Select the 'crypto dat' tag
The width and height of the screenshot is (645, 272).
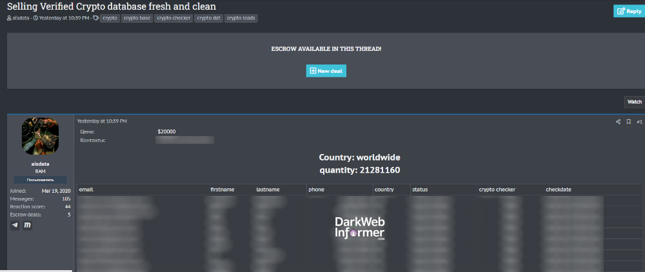tap(209, 18)
